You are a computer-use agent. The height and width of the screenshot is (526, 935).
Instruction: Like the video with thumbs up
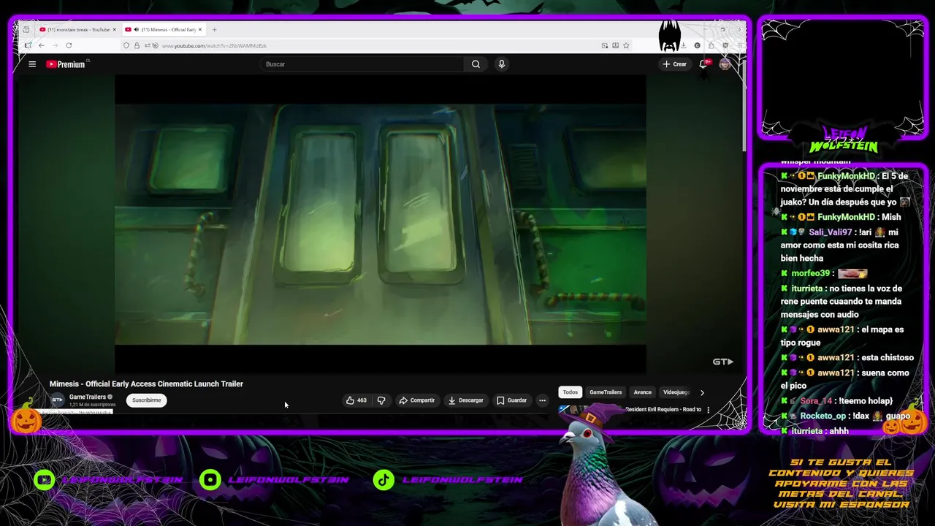click(356, 400)
